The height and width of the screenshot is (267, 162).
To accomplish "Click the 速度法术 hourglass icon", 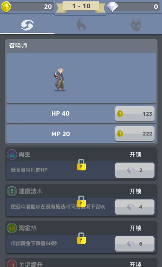I will click(x=12, y=191).
